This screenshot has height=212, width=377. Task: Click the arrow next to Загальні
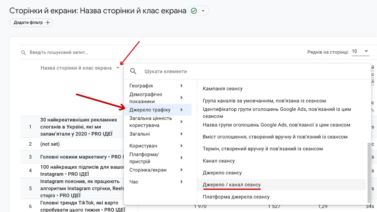pos(181,134)
